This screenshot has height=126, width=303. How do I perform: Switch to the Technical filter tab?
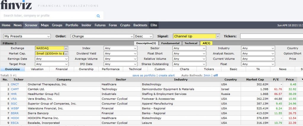click(191, 43)
